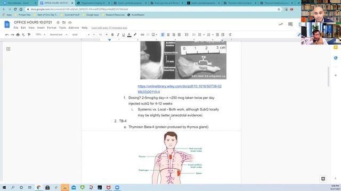This screenshot has height=191, width=341.
Task: Open the zoom level dropdown
Action: pyautogui.click(x=40, y=34)
